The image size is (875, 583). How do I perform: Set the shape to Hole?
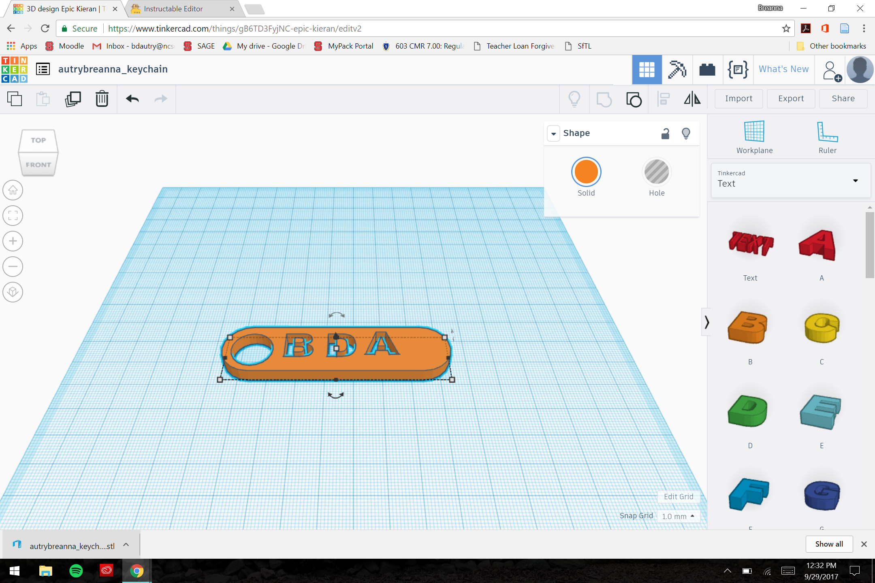pyautogui.click(x=656, y=172)
